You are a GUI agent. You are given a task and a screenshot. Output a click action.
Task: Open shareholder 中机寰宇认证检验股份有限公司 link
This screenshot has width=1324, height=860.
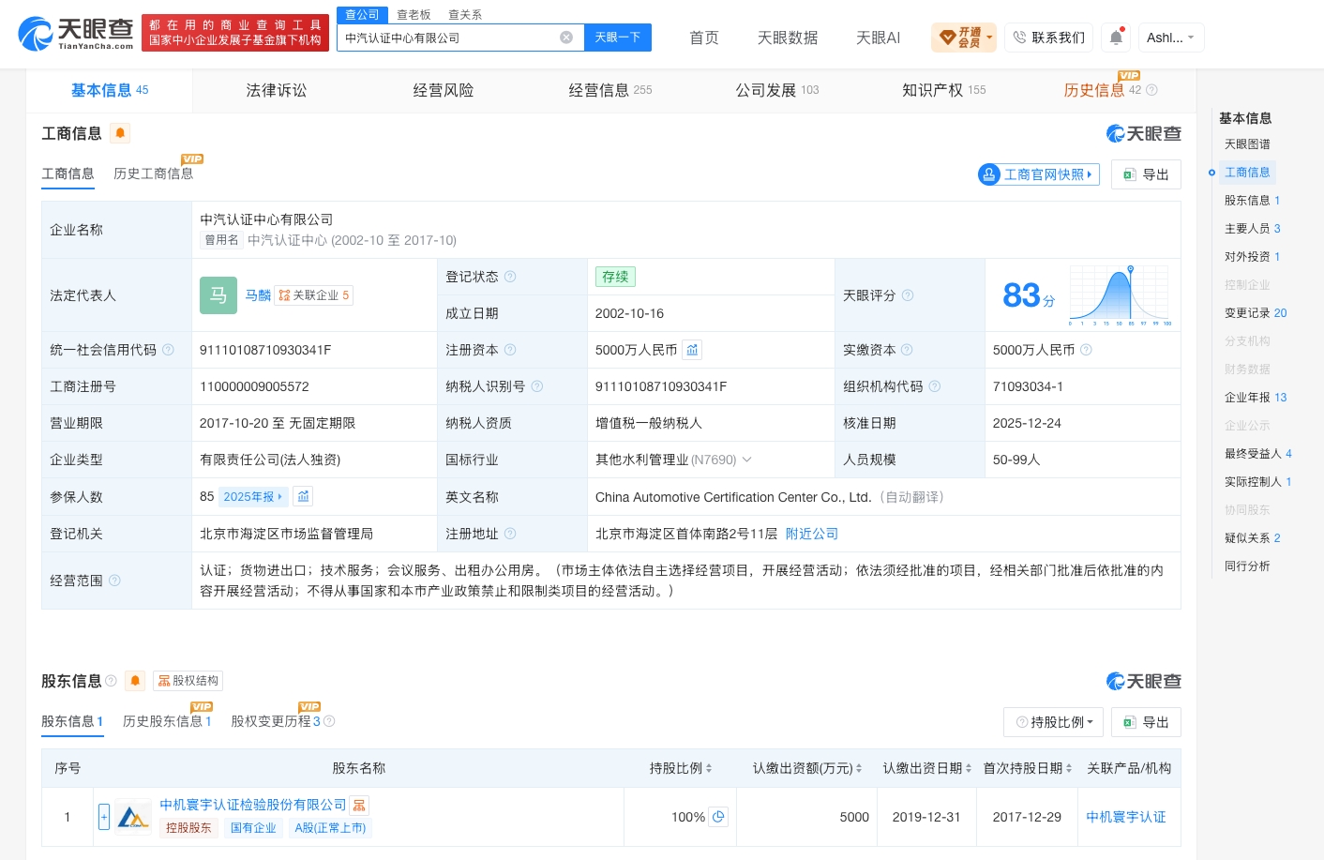pyautogui.click(x=253, y=805)
